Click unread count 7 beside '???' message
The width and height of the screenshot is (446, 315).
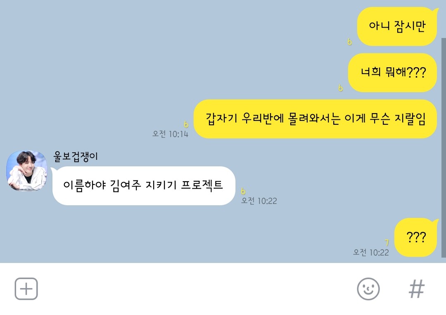click(387, 242)
